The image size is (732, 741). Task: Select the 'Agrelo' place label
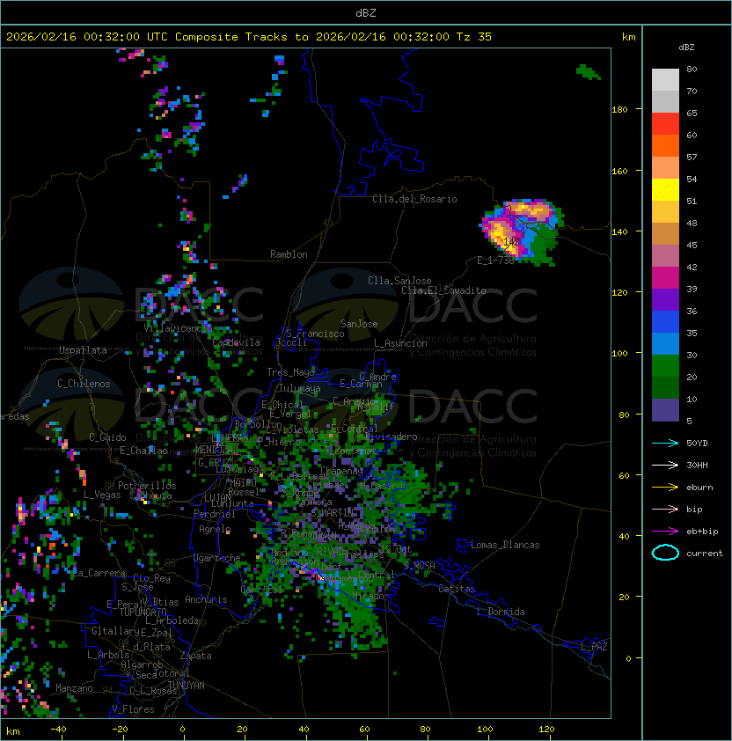click(x=215, y=529)
